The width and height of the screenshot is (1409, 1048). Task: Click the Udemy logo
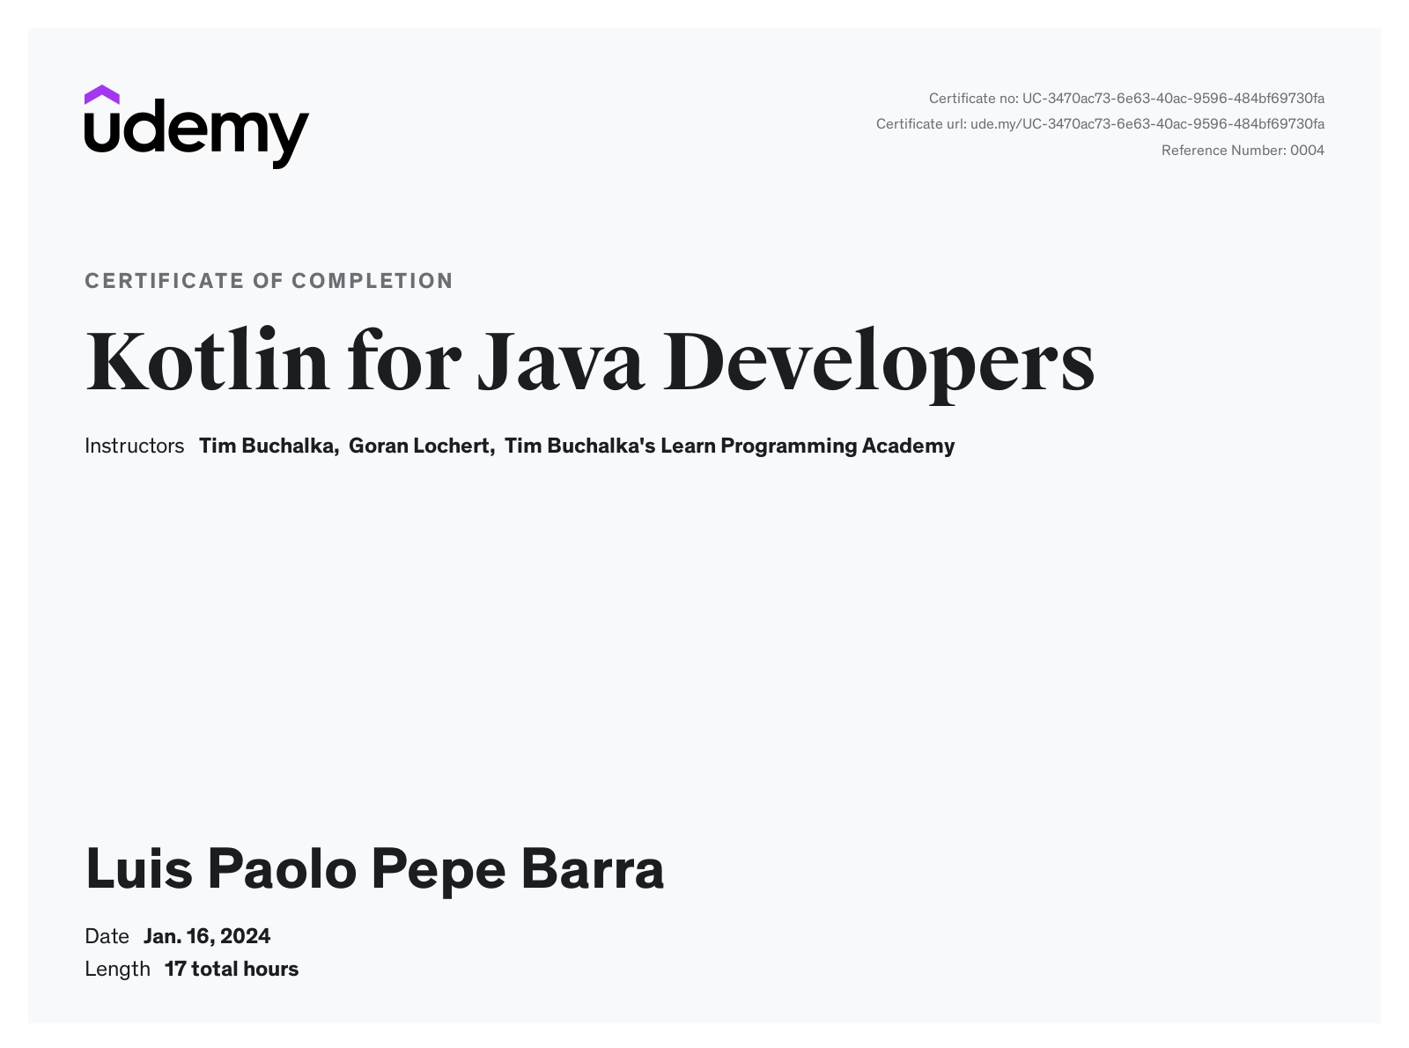click(x=196, y=127)
